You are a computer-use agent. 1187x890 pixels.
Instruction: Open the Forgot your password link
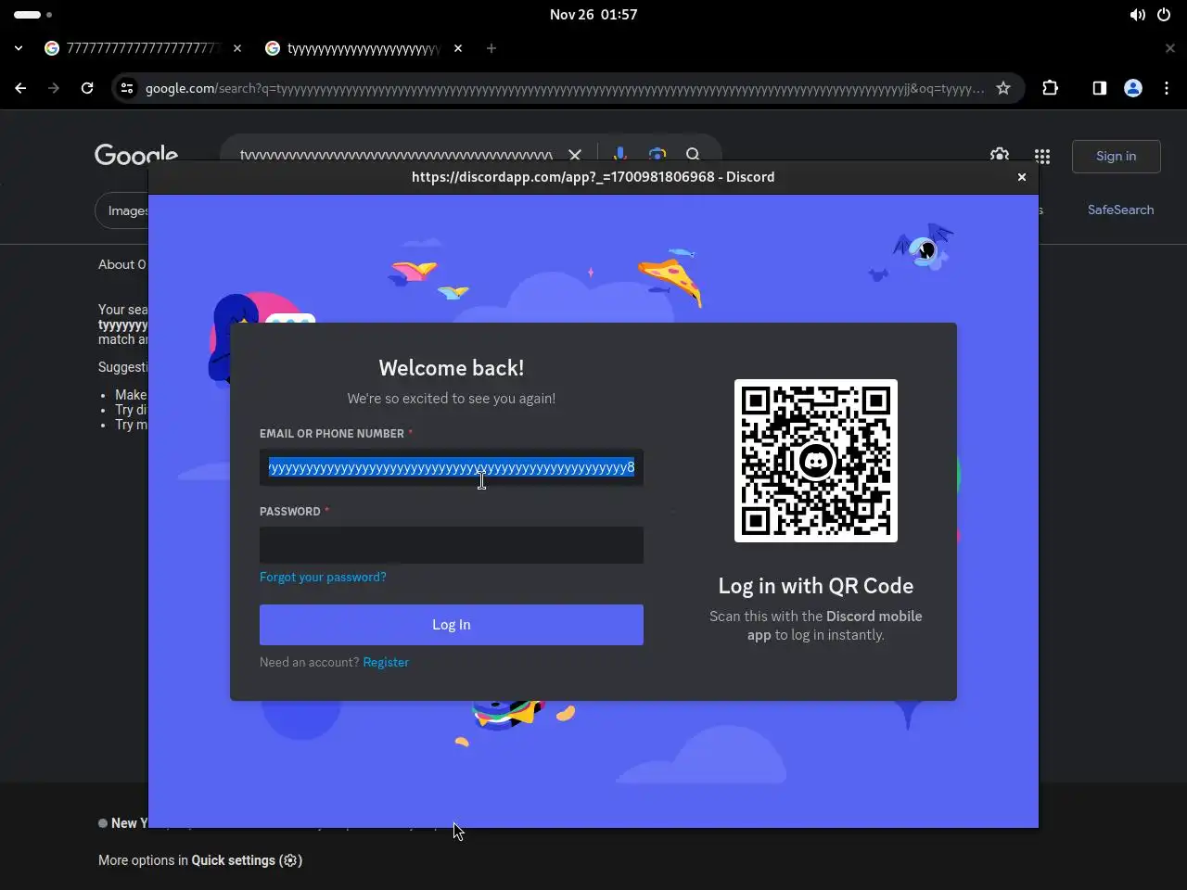point(323,577)
